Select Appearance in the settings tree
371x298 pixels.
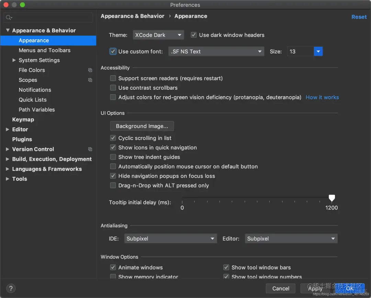48,41
